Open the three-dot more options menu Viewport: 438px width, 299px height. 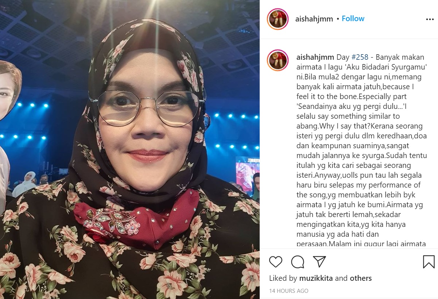430,19
